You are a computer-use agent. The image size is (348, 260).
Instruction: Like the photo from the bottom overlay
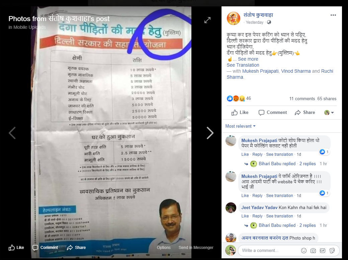tap(16, 248)
